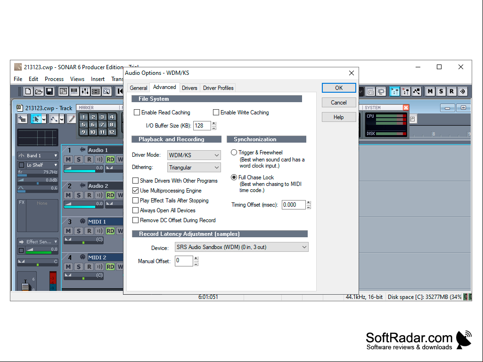Close the Audio Options dialog
483x362 pixels.
pos(352,73)
